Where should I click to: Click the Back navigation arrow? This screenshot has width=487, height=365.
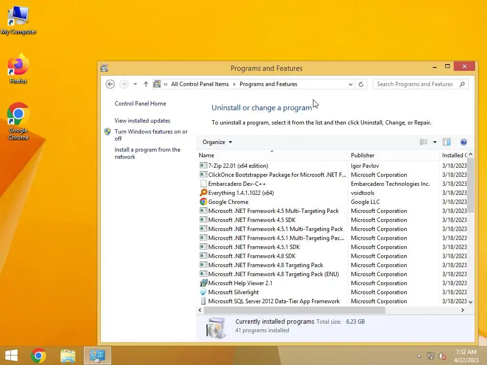click(x=110, y=84)
